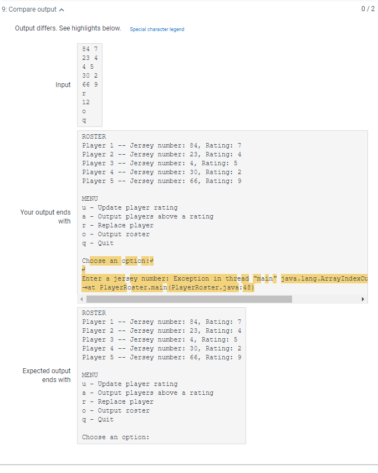Click the chevron next to Compare output
This screenshot has width=378, height=473.
[x=62, y=10]
